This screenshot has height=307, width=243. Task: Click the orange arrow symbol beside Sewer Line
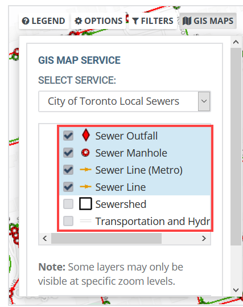tap(85, 187)
